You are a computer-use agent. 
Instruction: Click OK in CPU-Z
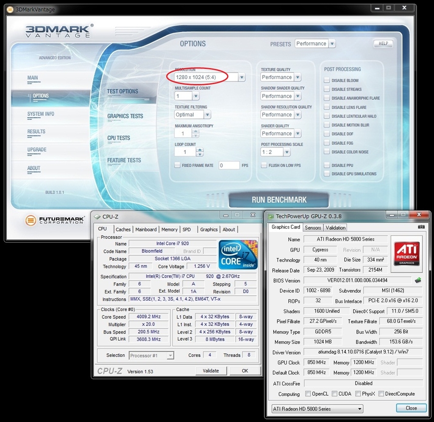click(x=245, y=371)
